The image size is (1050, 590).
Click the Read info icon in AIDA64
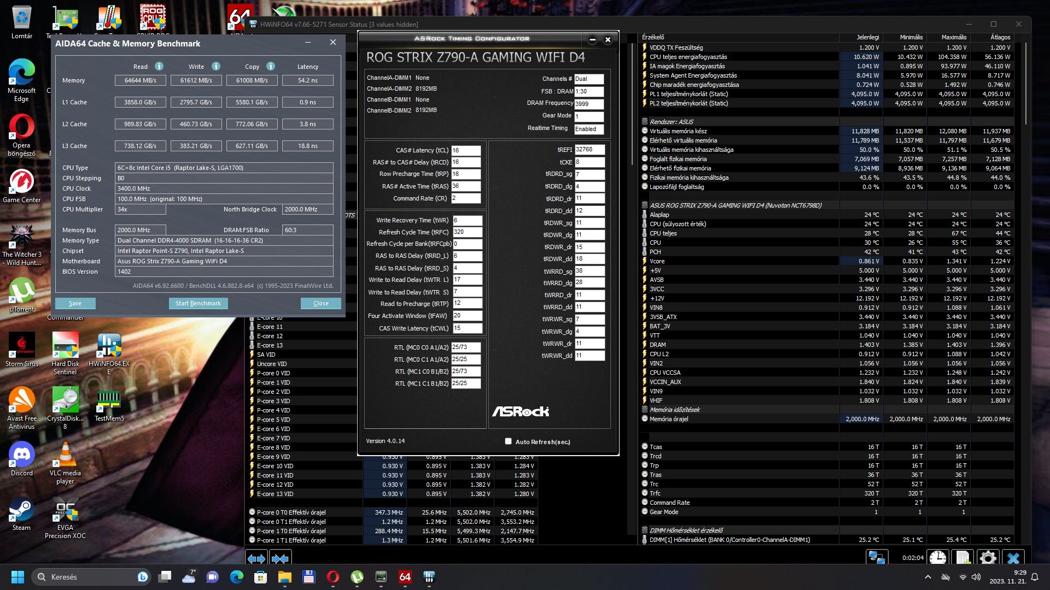159,66
